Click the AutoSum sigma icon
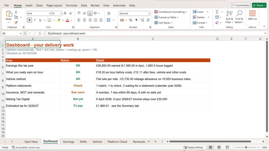Screen dimensions: 269x151 217,12
